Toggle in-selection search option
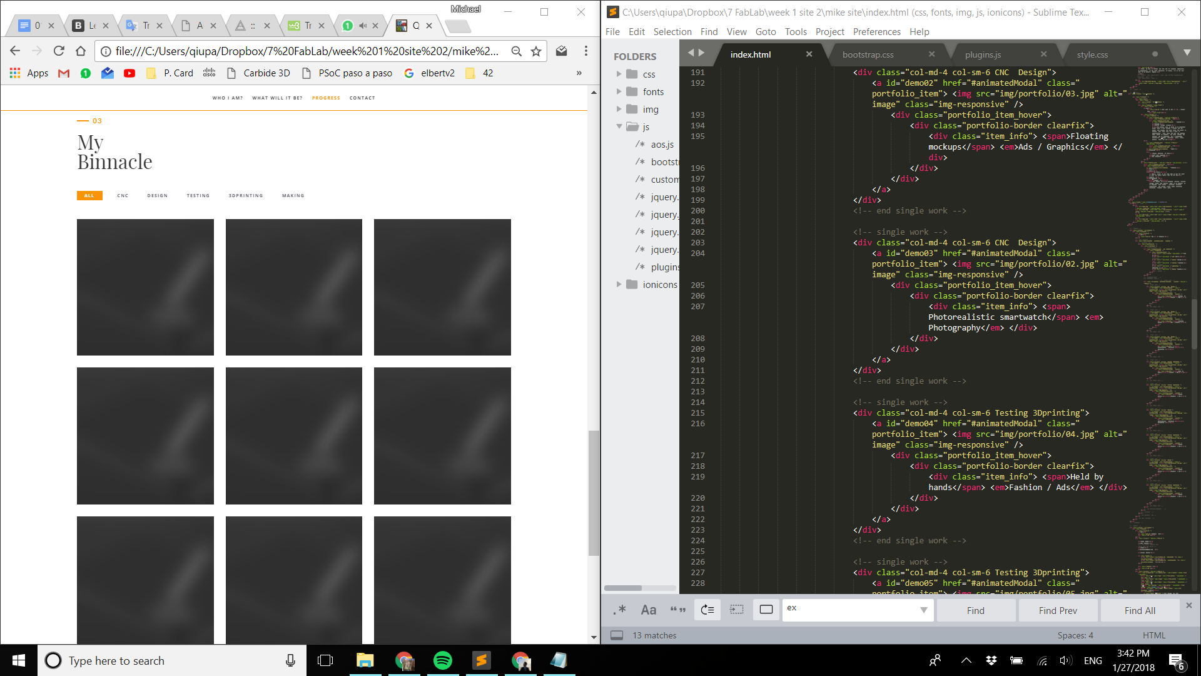 pos(737,610)
